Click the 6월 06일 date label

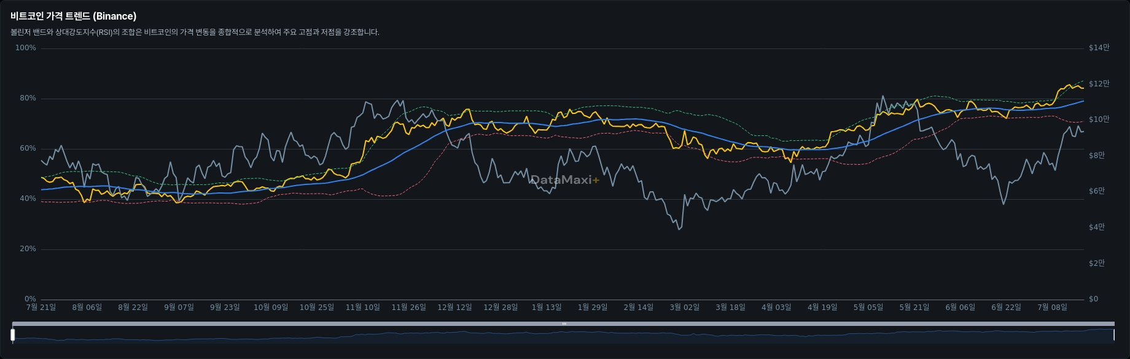coord(960,307)
